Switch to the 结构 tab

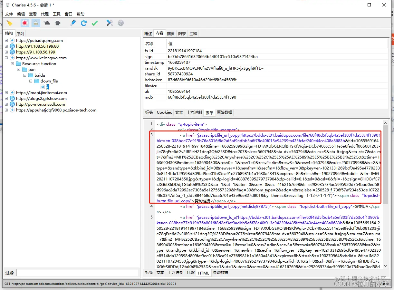coord(9,33)
